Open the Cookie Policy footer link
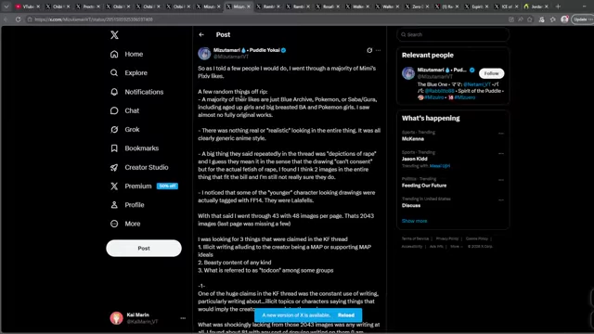 (476, 238)
